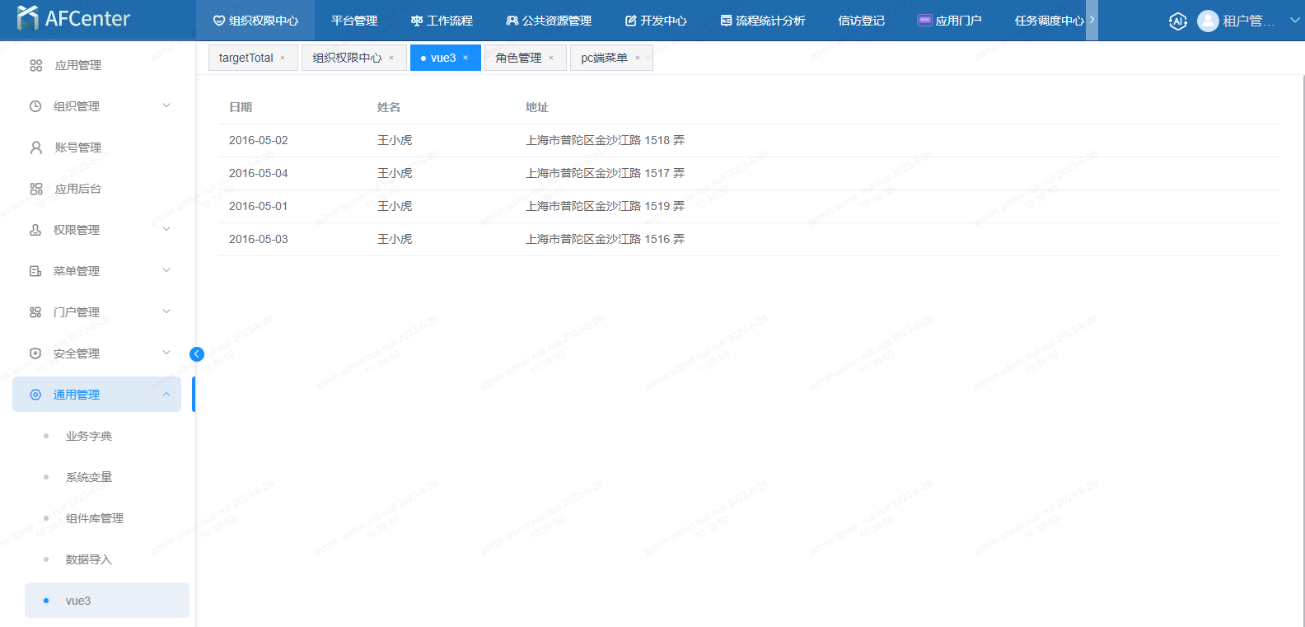The width and height of the screenshot is (1305, 627).
Task: Switch to the 组织权限中心 page tab
Action: (347, 58)
